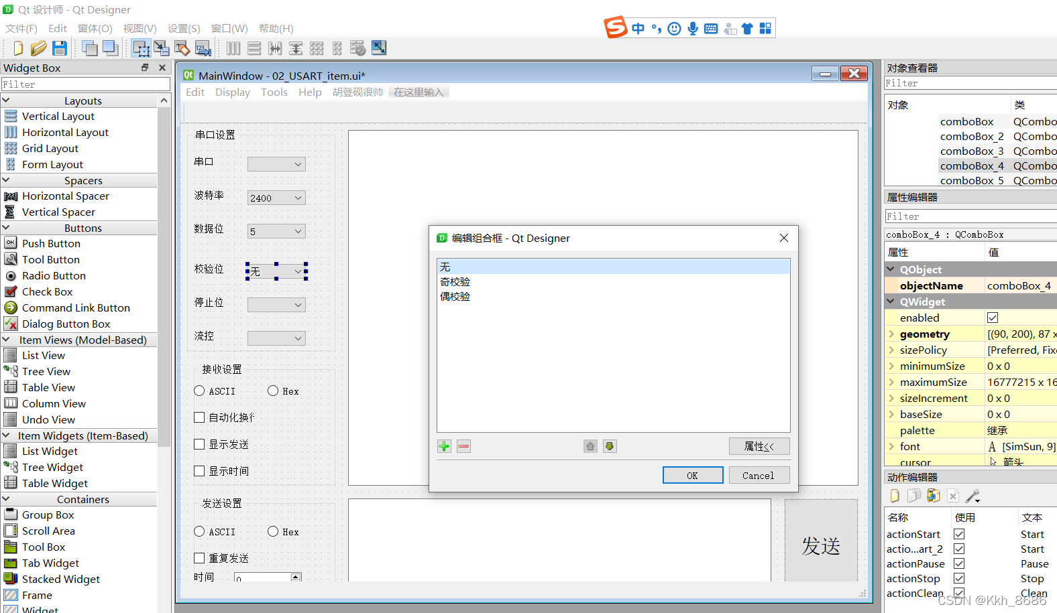Image resolution: width=1057 pixels, height=613 pixels.
Task: Check the 显示发送 checkbox
Action: pos(199,444)
